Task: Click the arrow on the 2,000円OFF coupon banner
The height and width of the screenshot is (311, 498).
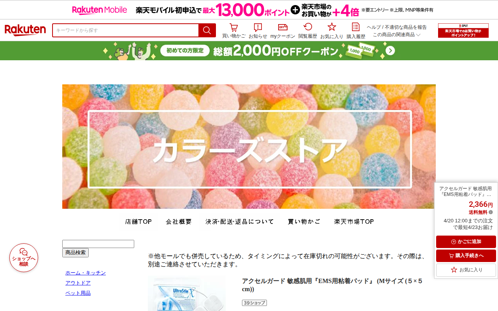Action: coord(390,51)
